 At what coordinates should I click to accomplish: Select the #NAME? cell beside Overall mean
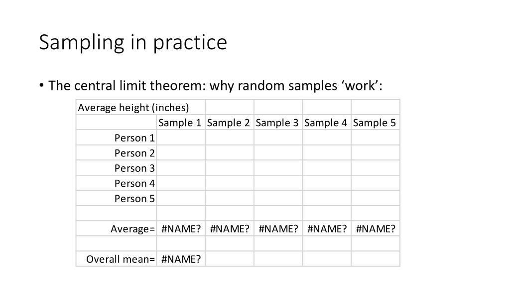tap(181, 259)
